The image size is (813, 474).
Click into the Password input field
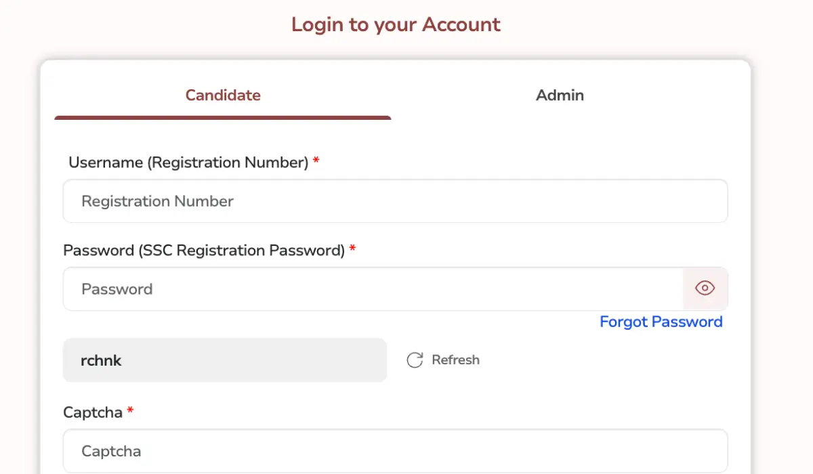tap(373, 289)
